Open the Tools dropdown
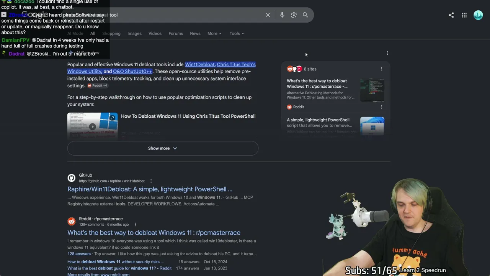 point(237,33)
